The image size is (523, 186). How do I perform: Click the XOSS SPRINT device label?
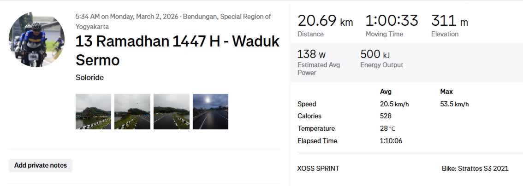pyautogui.click(x=318, y=169)
